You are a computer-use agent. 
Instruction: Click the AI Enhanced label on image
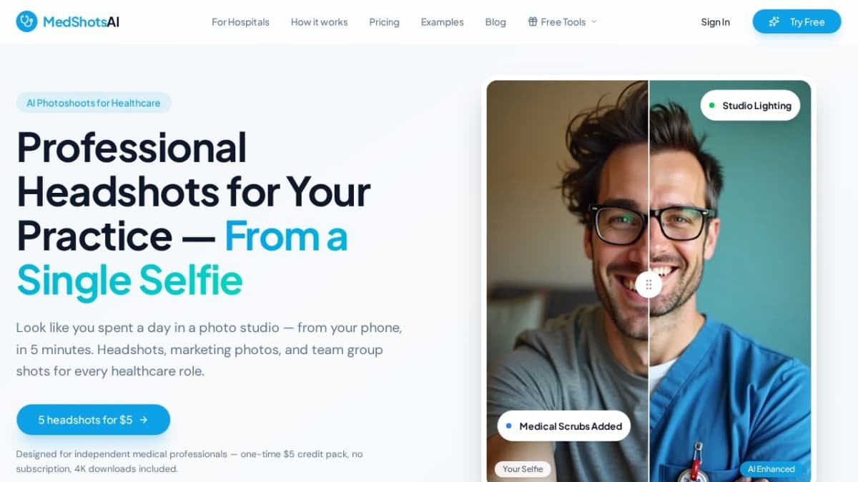click(x=771, y=469)
